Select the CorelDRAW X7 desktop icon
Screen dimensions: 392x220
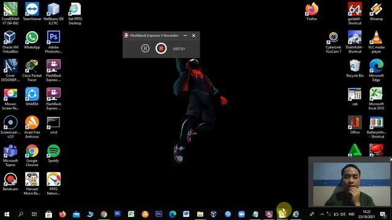(10, 13)
